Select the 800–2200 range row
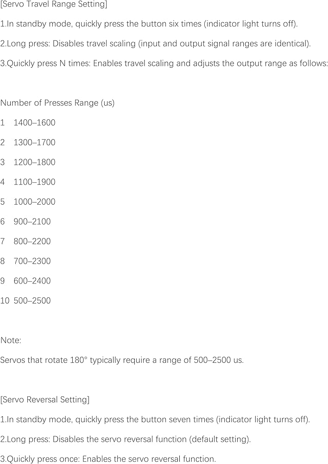Image resolution: width=328 pixels, height=464 pixels. point(25,241)
